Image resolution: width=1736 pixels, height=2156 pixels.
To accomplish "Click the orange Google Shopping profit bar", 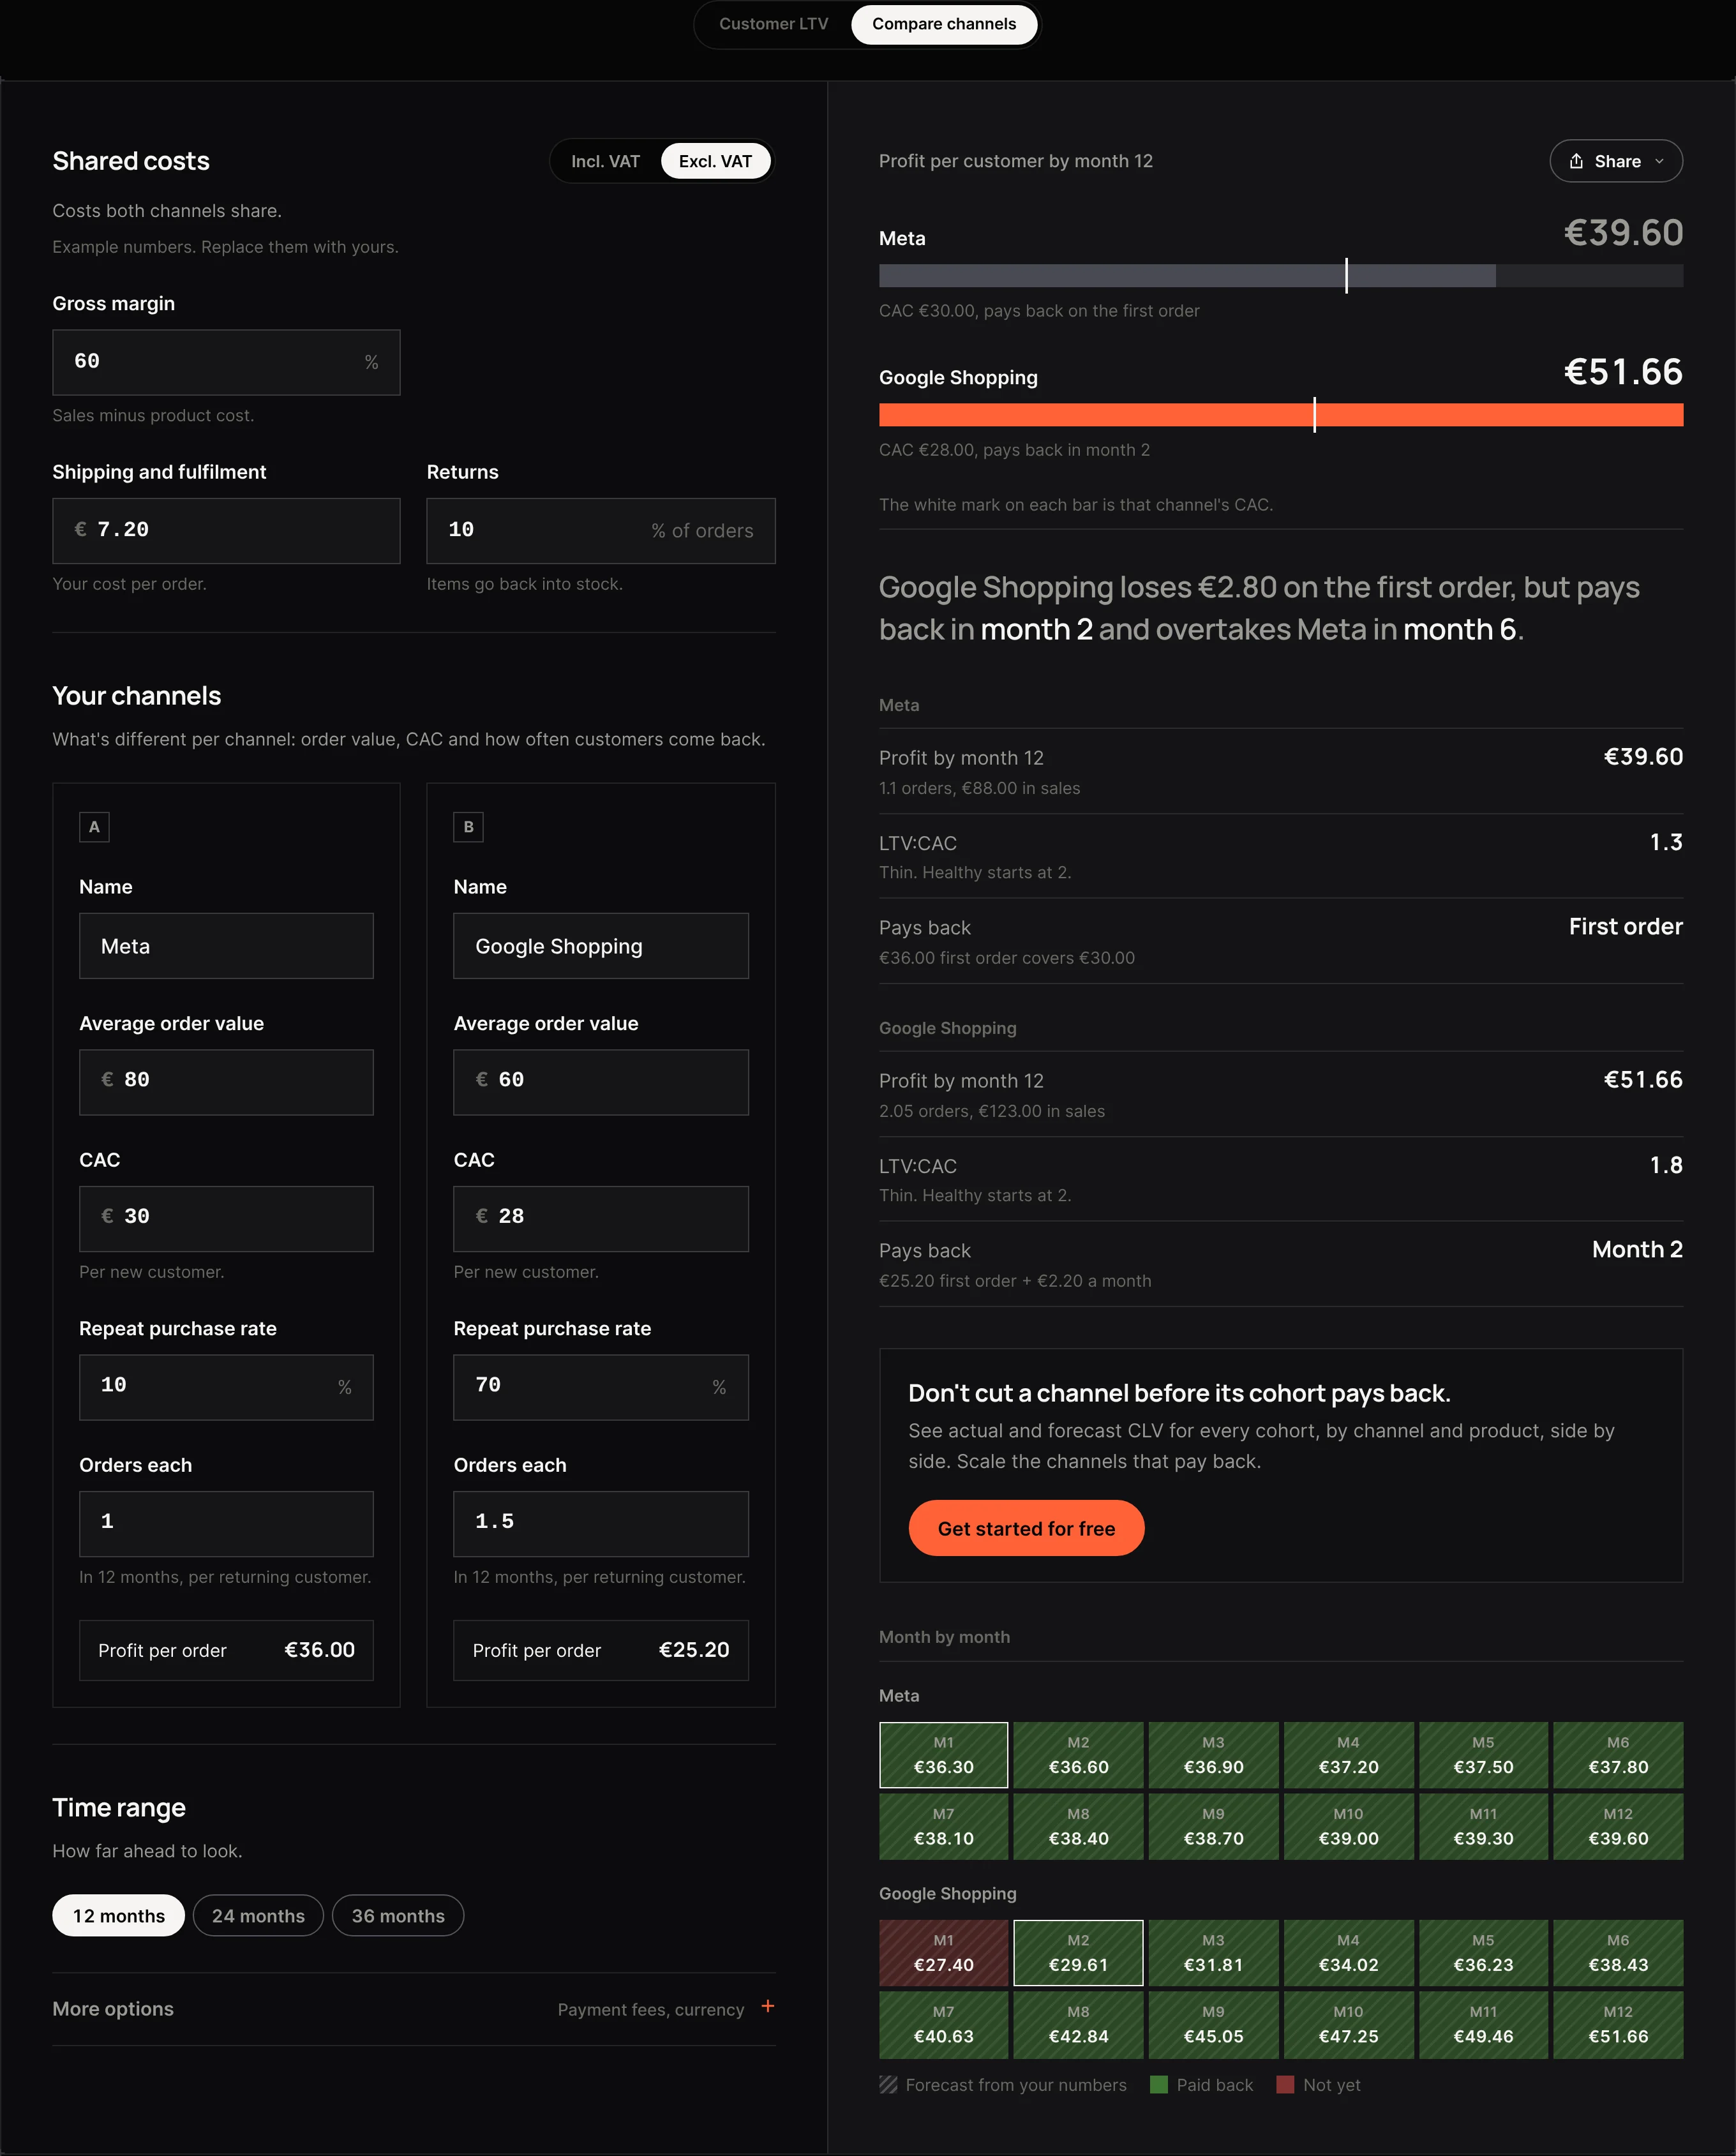I will [x=1281, y=415].
